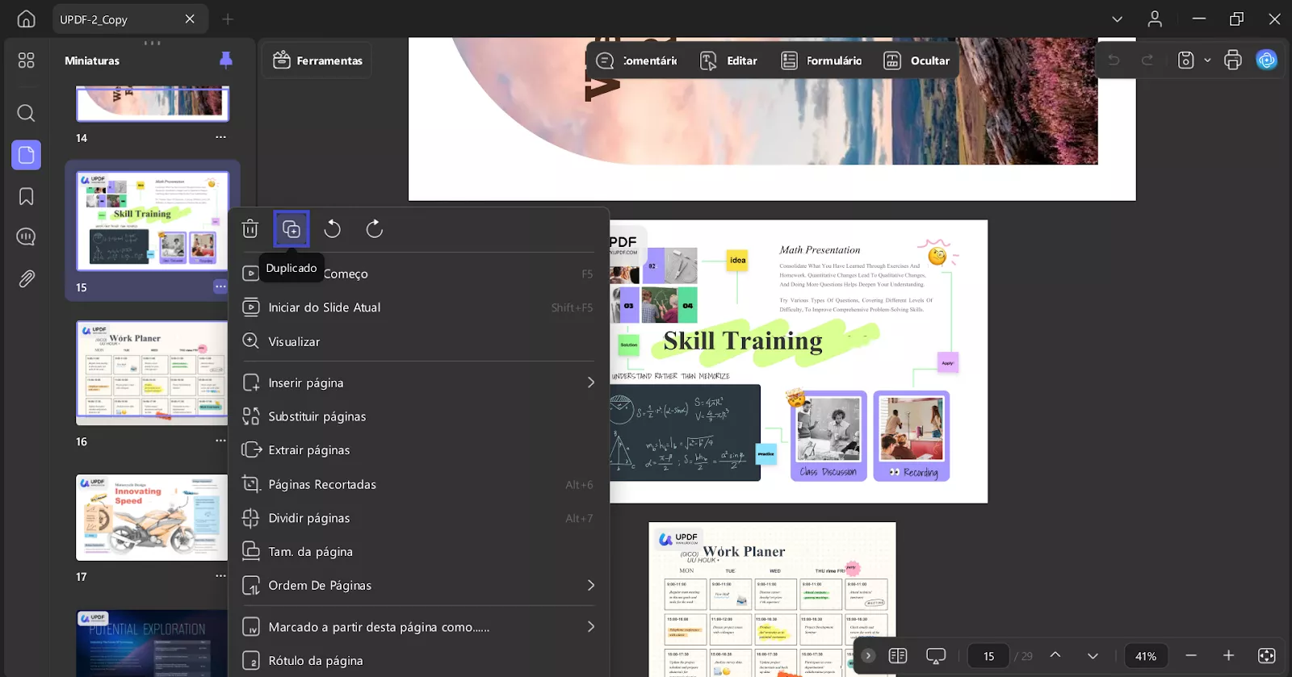This screenshot has height=677, width=1292.
Task: Redo the last action
Action: coord(1147,60)
